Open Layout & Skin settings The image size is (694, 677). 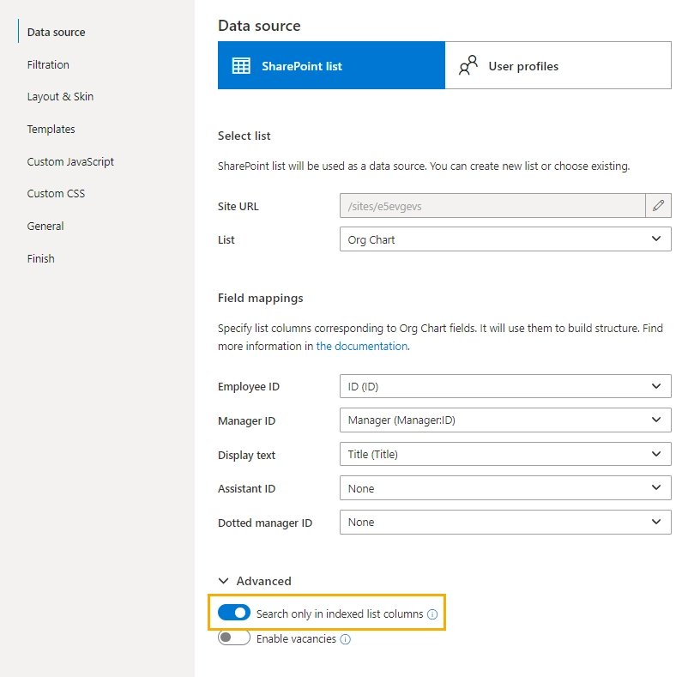[x=60, y=96]
